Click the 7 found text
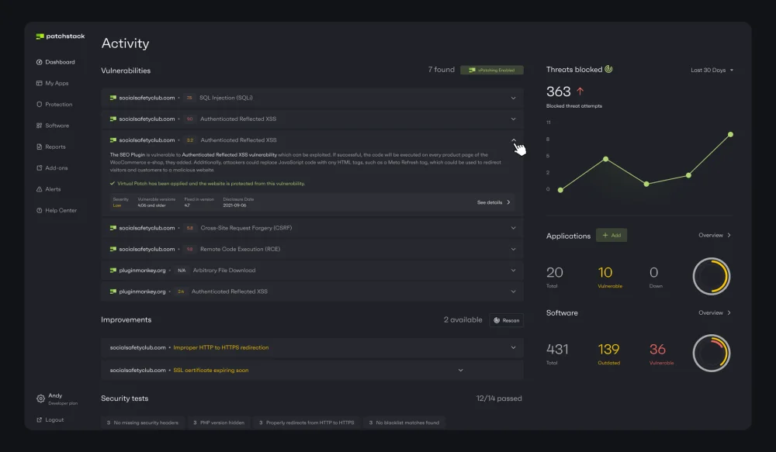Viewport: 776px width, 452px height. 441,70
